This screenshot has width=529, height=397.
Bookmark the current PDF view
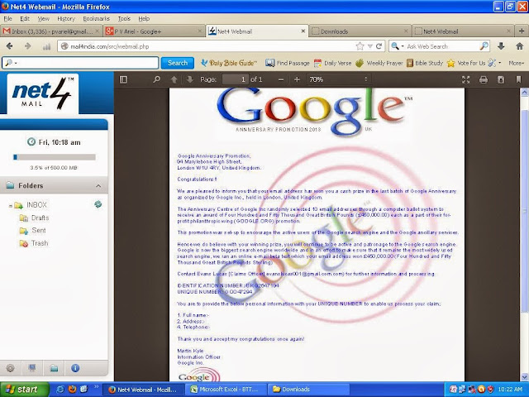pyautogui.click(x=518, y=79)
